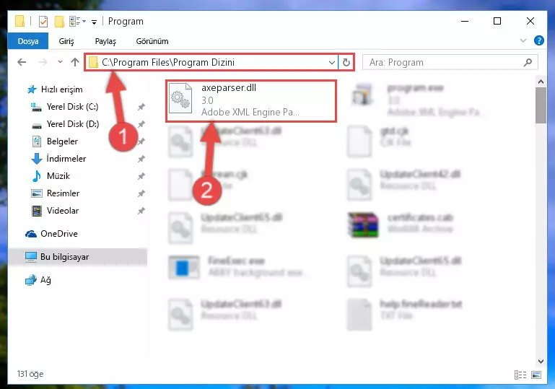Open İndirmeler in the sidebar
Viewport: 555px width, 389px height.
(66, 159)
